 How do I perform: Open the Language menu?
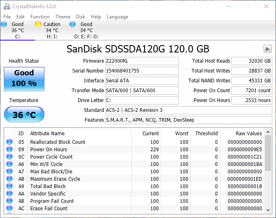118,17
